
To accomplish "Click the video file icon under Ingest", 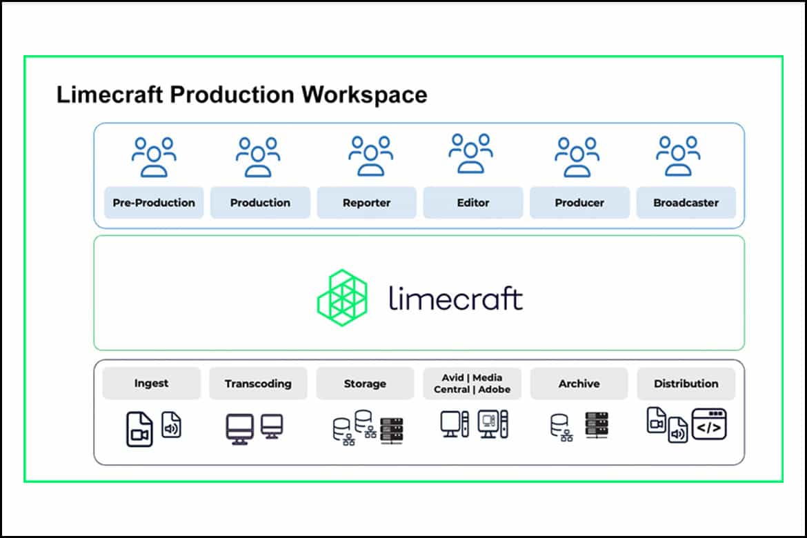I will [x=139, y=429].
